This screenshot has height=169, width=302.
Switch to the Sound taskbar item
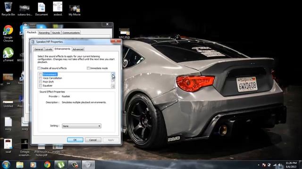[x=88, y=165]
